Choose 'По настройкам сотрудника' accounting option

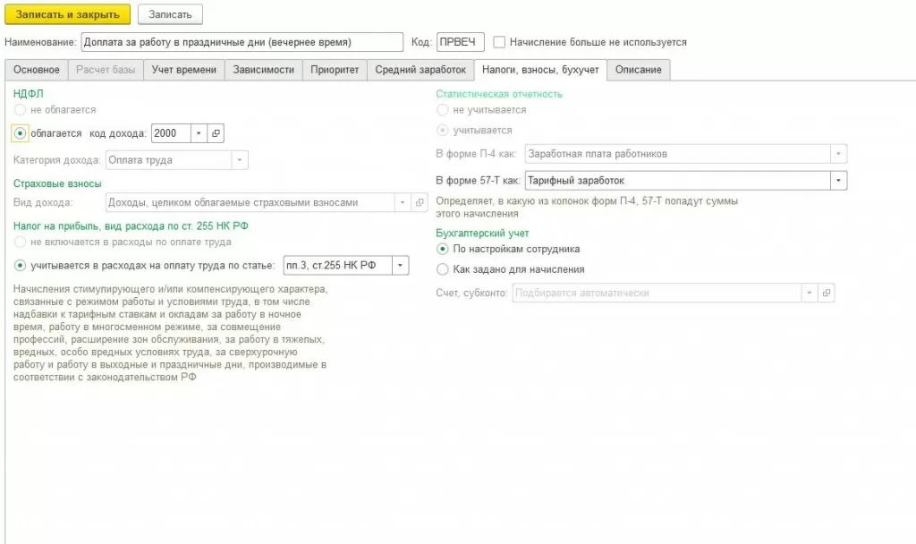442,249
